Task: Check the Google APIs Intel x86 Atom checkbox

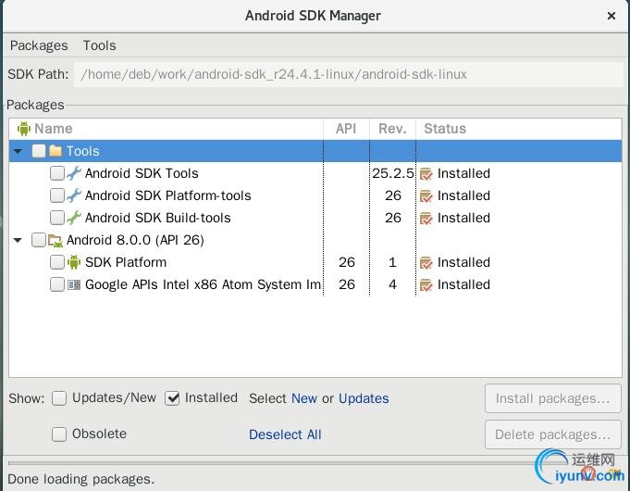Action: 57,284
